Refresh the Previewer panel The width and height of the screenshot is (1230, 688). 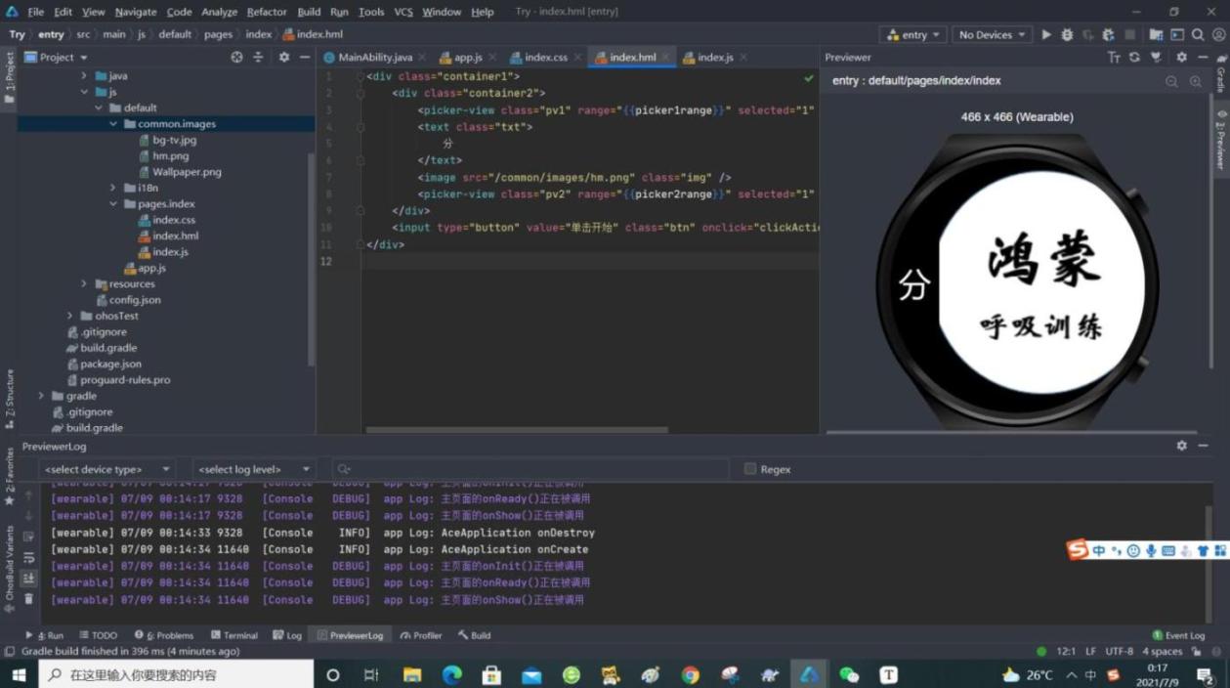pos(1134,58)
